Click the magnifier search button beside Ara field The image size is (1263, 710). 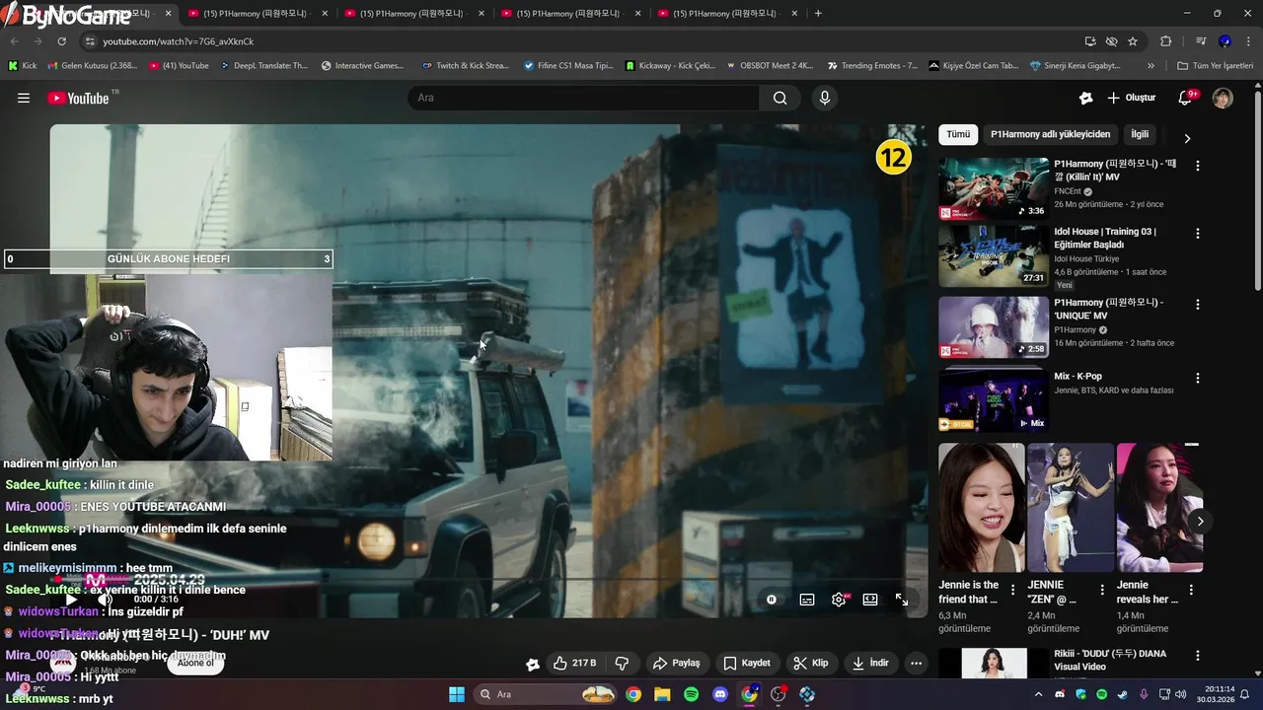(780, 98)
